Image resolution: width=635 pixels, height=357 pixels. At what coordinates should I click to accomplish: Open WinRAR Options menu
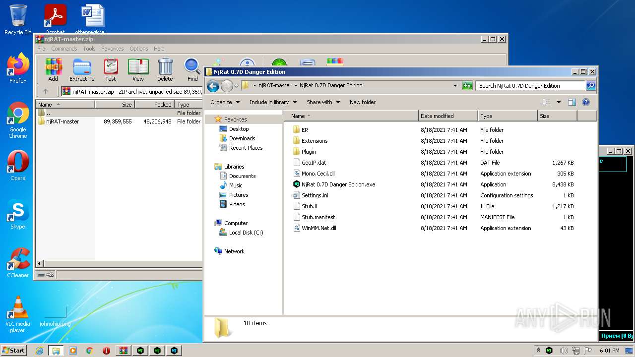139,49
